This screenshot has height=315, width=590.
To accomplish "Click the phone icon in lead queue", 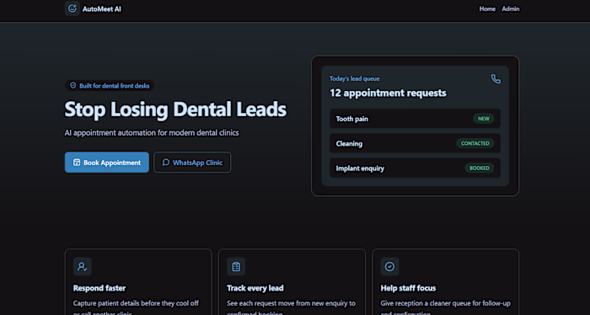I will click(x=496, y=79).
